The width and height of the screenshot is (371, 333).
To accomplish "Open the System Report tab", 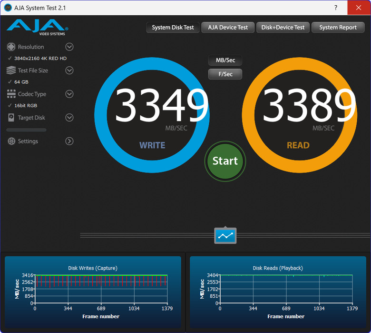I will pos(338,28).
